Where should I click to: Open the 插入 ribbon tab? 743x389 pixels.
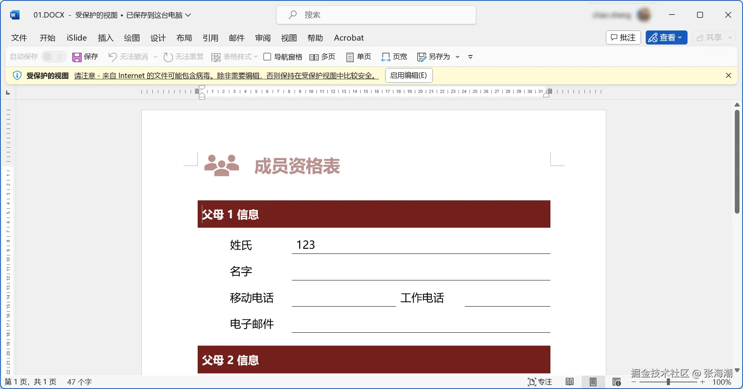tap(105, 38)
